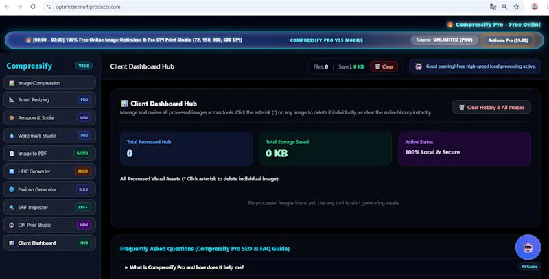This screenshot has width=549, height=279.
Task: Click the Client Dashboard chart icon in sidebar
Action: [12, 243]
